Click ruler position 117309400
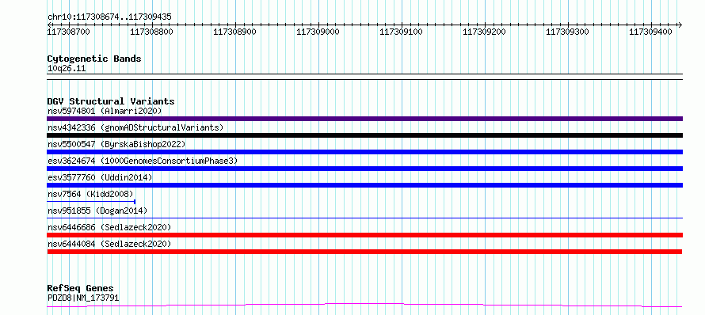Image resolution: width=705 pixels, height=315 pixels. coord(651,32)
